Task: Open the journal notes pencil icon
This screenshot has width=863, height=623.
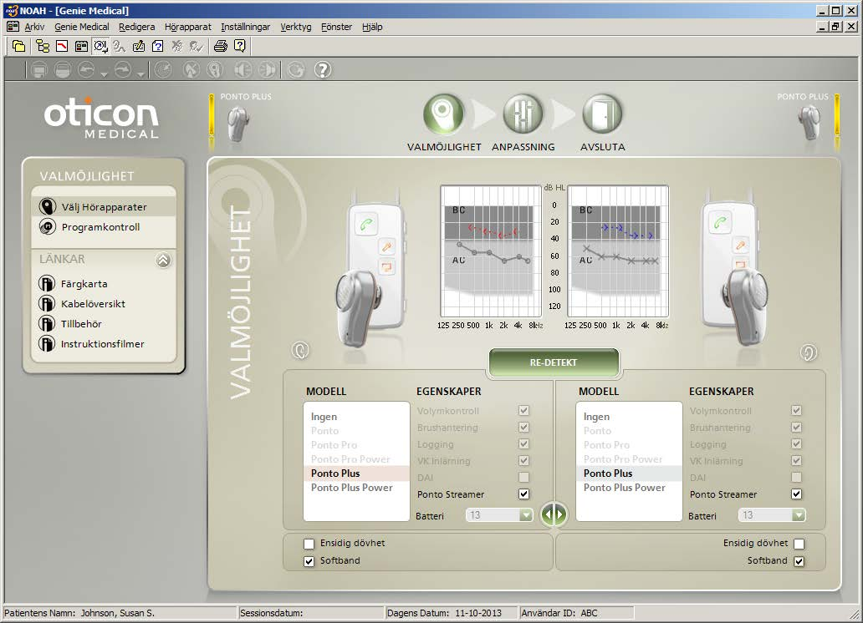Action: pos(139,46)
